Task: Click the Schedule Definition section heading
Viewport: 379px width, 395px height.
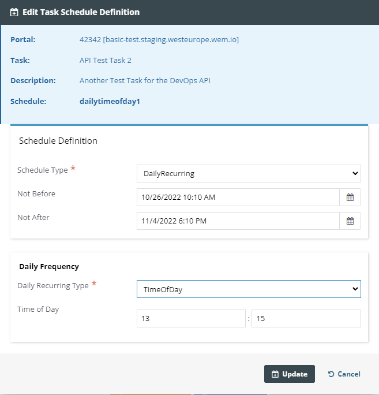Action: (x=58, y=141)
